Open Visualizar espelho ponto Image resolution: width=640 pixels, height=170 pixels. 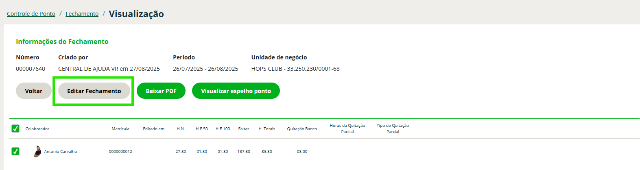click(x=236, y=91)
